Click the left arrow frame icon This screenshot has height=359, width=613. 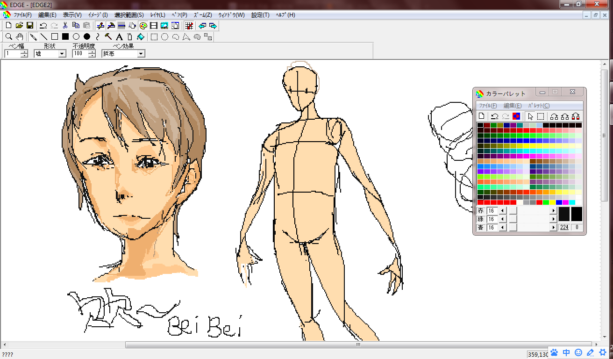(202, 26)
